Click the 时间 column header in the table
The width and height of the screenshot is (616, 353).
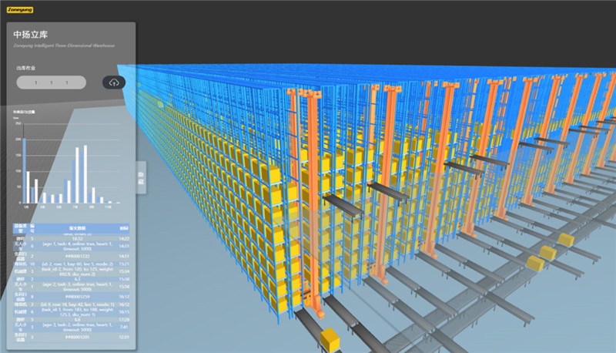[124, 228]
